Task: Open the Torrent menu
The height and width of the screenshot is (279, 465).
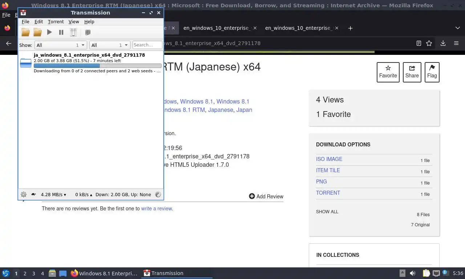Action: pyautogui.click(x=56, y=22)
